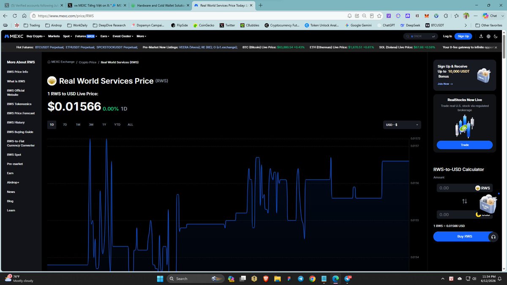Click the SNDK search box in header
The width and height of the screenshot is (507, 285).
pos(420,36)
